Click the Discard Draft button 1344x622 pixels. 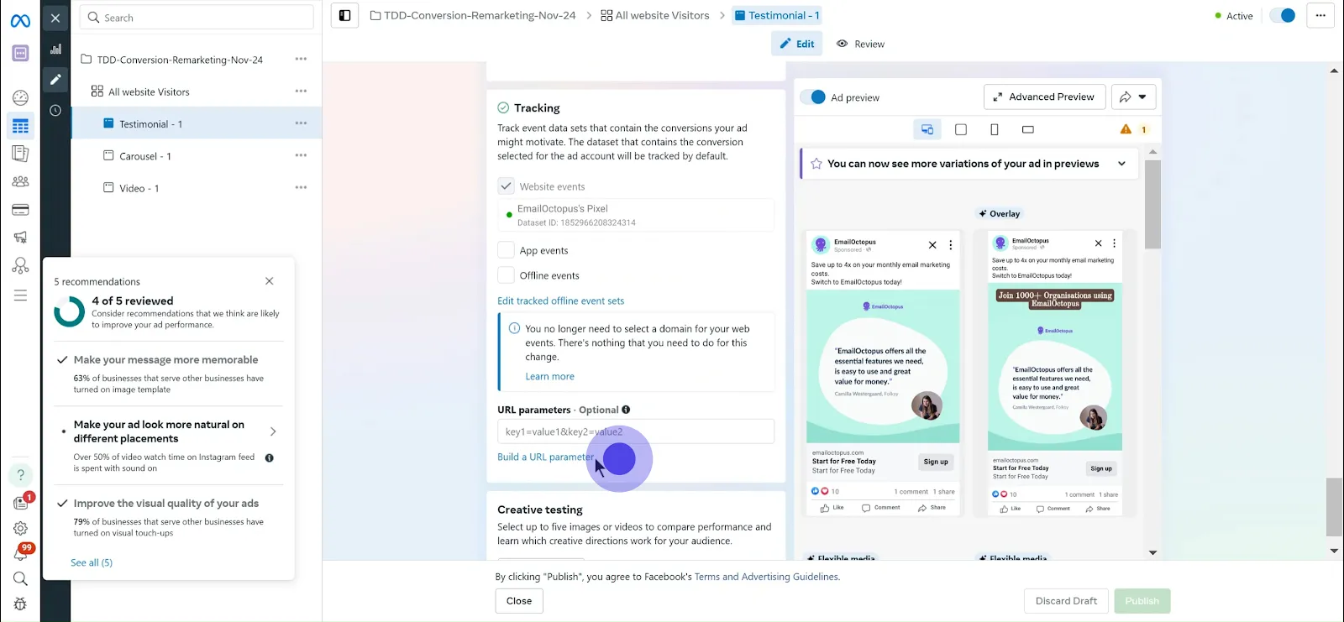click(x=1066, y=601)
